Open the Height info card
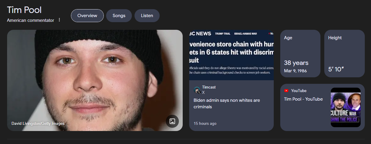 coord(344,53)
